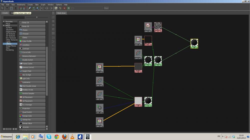
Task: Open the Create menu
Action: [x=30, y=4]
